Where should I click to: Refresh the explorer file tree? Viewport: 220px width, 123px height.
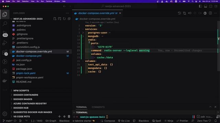click(x=64, y=19)
